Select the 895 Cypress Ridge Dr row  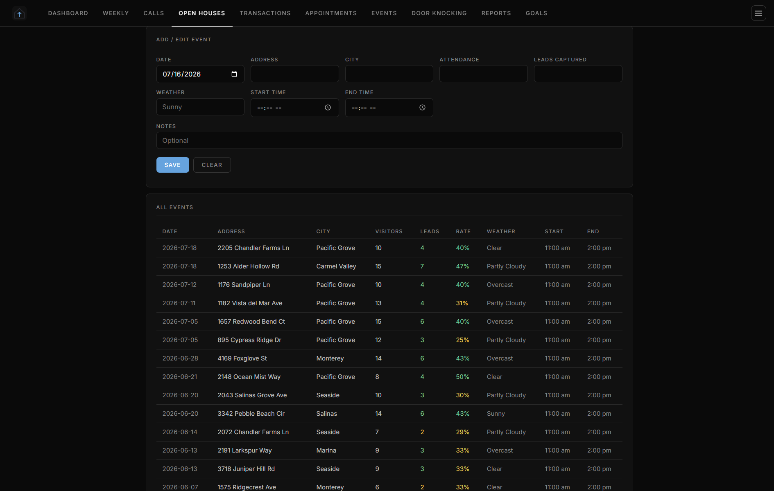click(389, 340)
